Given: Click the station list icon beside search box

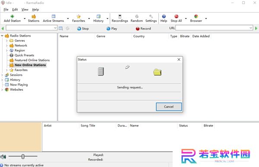Looking at the screenshot, I should (x=60, y=28).
